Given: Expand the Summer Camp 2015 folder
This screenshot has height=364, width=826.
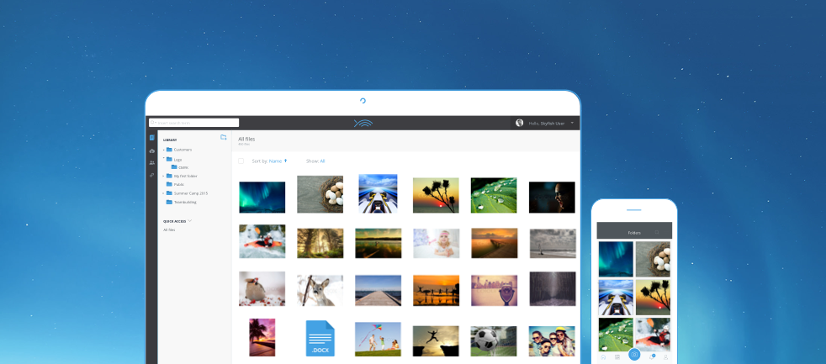Looking at the screenshot, I should pyautogui.click(x=163, y=193).
